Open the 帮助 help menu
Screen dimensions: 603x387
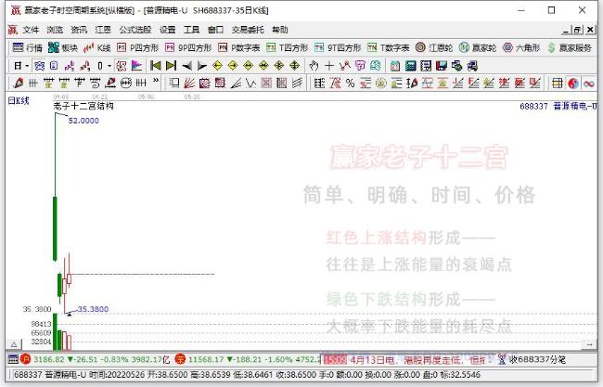(x=279, y=30)
